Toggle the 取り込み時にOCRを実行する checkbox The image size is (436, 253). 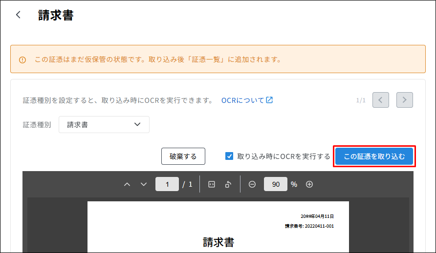pos(229,156)
